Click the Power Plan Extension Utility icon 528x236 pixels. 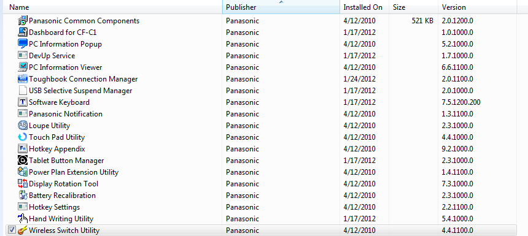23,172
